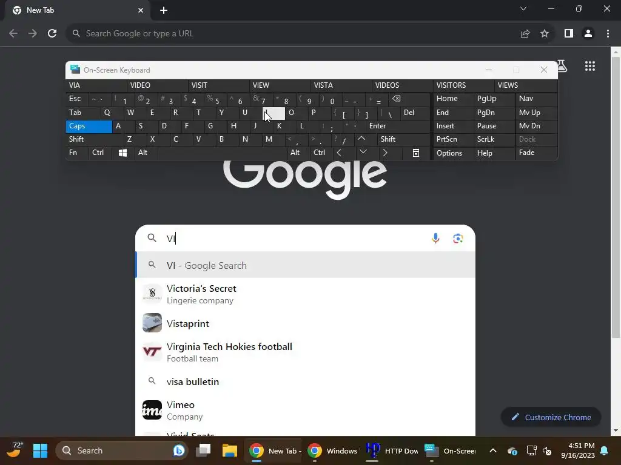Tap the context menu key on the keyboard
This screenshot has width=621, height=465.
tap(416, 153)
